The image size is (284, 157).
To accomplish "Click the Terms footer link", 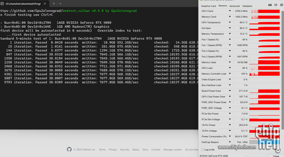I will (102, 149).
